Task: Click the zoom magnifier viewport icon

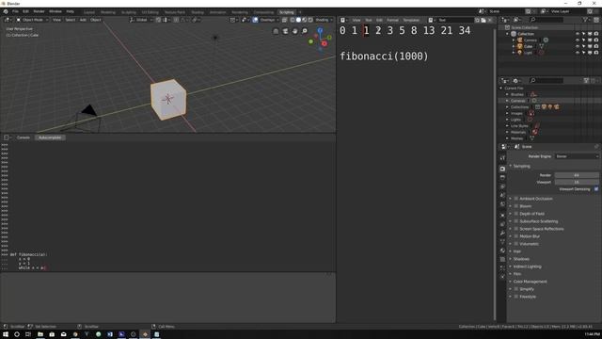Action: (305, 31)
